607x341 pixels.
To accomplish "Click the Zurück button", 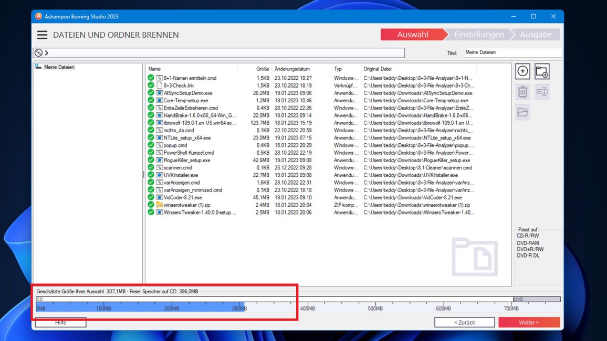I will [464, 322].
